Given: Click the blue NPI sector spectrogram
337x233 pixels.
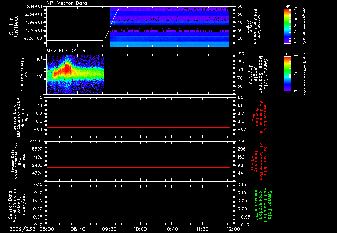Looking at the screenshot, I should point(169,27).
